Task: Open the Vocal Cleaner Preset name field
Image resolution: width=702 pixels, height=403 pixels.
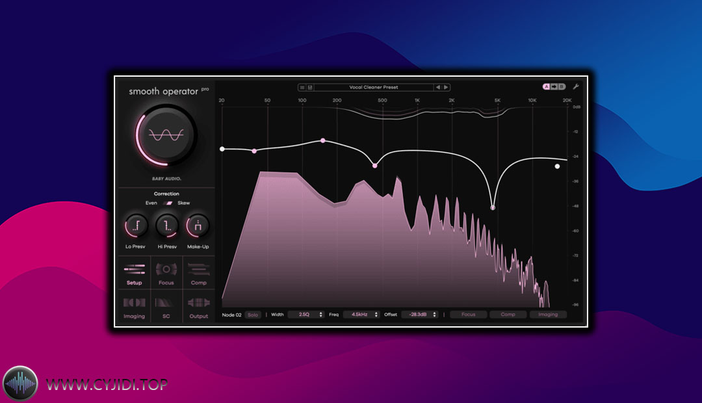Action: [373, 87]
